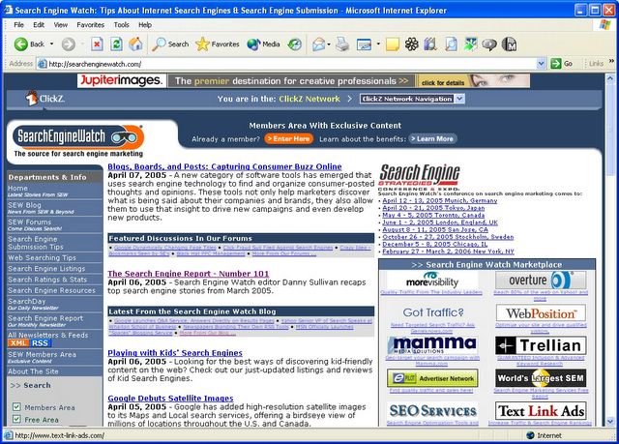Open the History clock icon

(x=294, y=44)
